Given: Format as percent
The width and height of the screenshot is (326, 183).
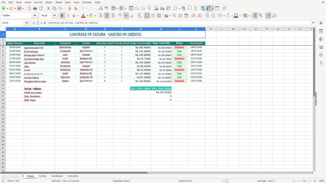Looking at the screenshot, I should [x=174, y=16].
